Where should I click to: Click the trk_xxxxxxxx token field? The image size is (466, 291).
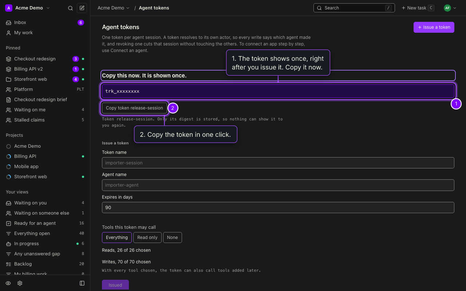278,91
